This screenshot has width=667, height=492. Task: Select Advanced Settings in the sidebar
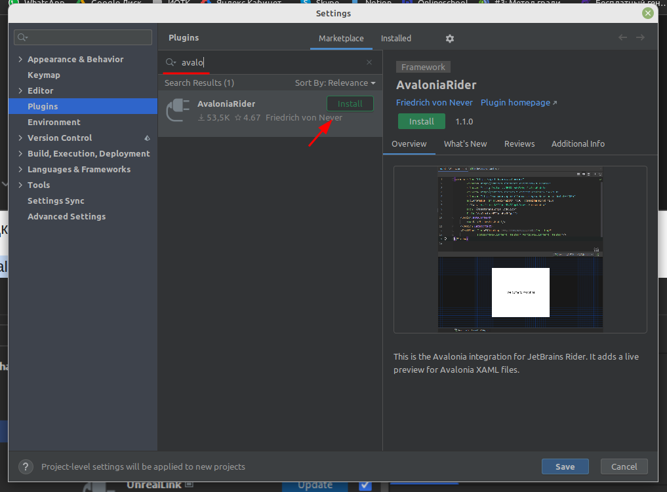66,217
